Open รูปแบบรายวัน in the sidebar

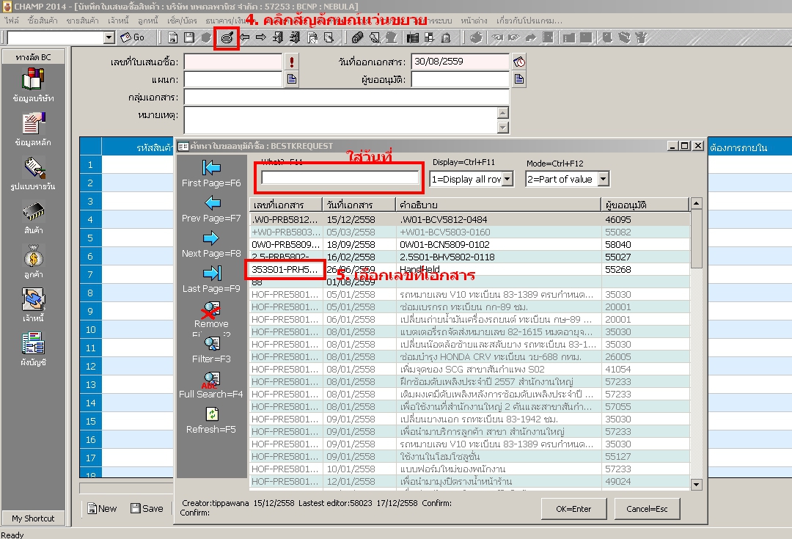(33, 173)
